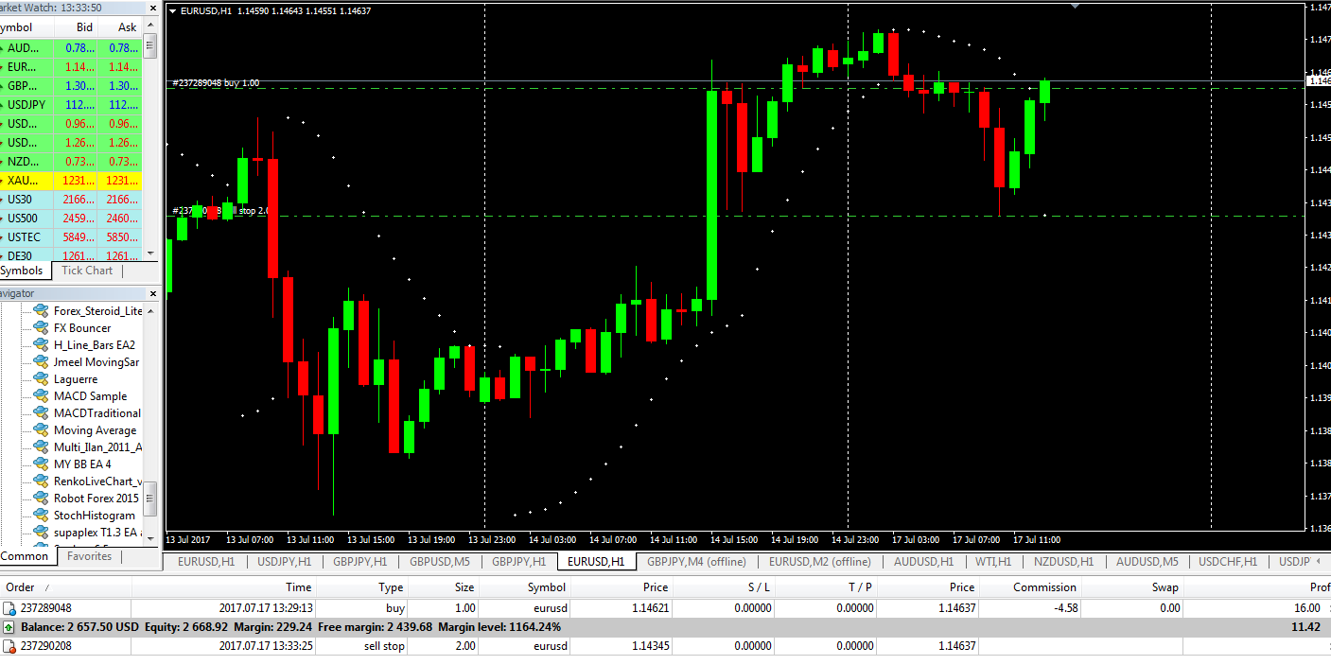Open the EURUSD,M2 (offline) chart tab
Viewport: 1331px width, 665px height.
820,561
